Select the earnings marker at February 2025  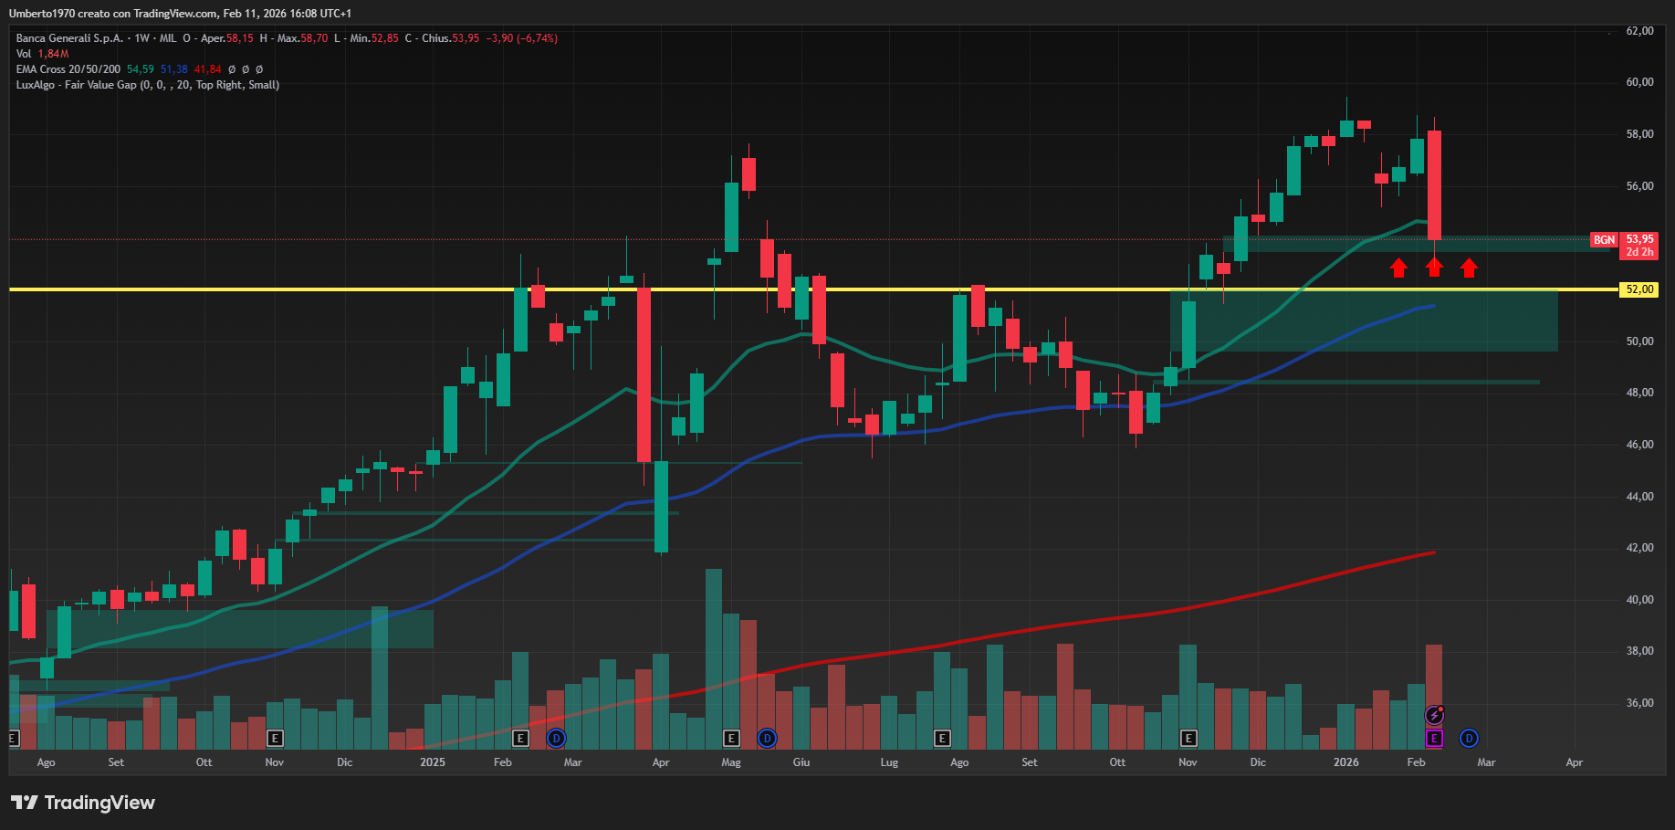520,738
